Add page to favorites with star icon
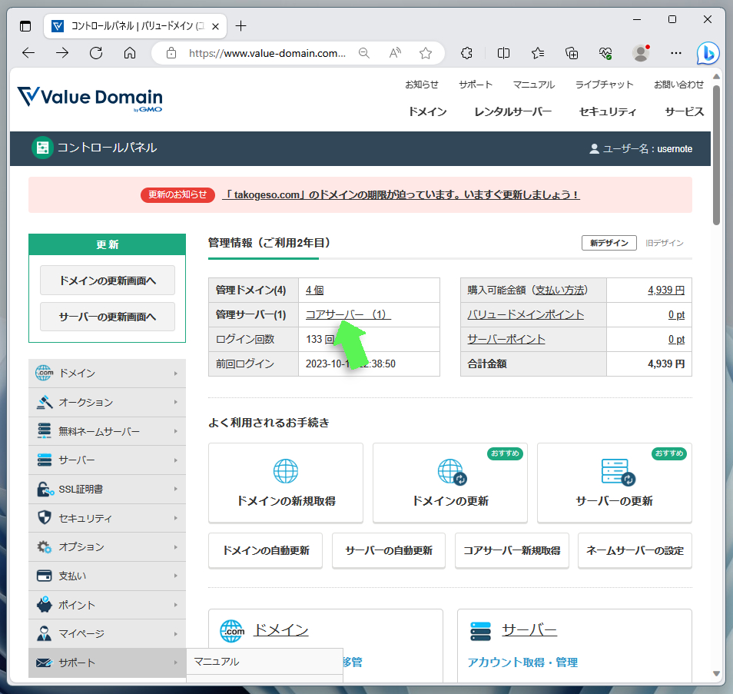The width and height of the screenshot is (733, 694). pos(426,53)
